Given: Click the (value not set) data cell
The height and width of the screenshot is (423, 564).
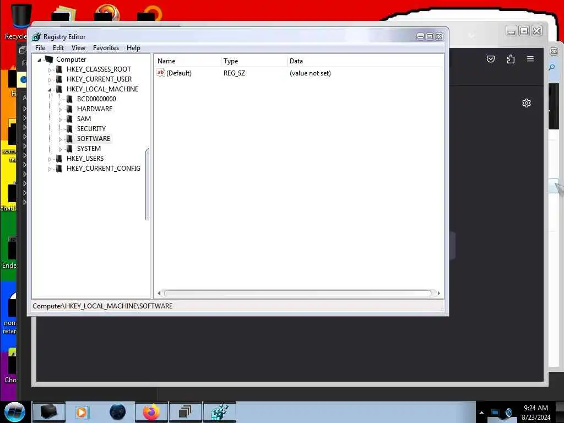Looking at the screenshot, I should (x=310, y=73).
